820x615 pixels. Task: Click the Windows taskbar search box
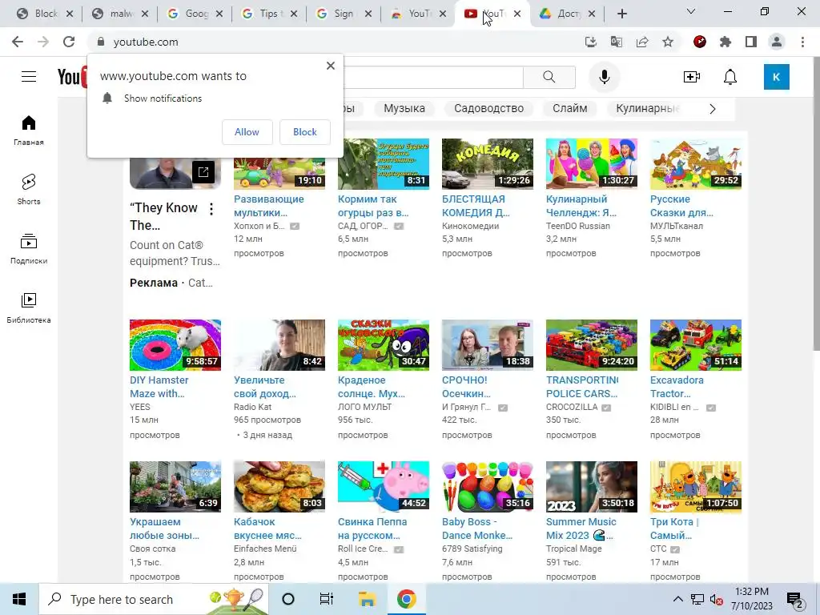click(154, 599)
